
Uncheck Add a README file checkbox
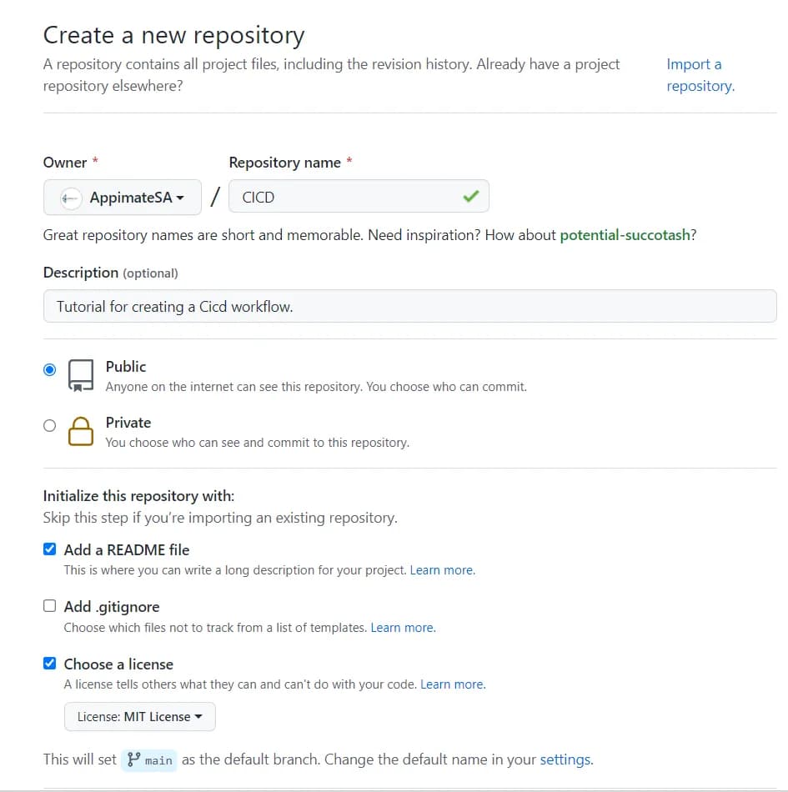coord(50,549)
